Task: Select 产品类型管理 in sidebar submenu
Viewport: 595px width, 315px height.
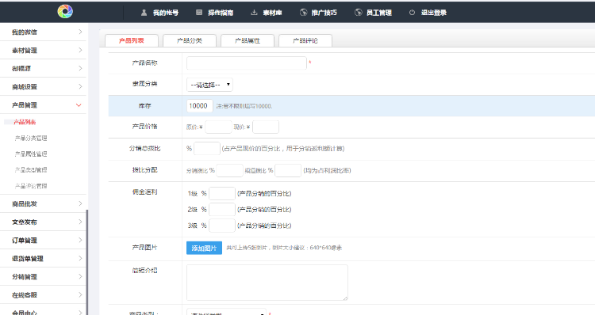Action: (x=31, y=170)
